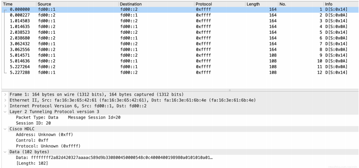Image resolution: width=359 pixels, height=168 pixels.
Task: Expand the Ethernet II detail row
Action: [5, 100]
